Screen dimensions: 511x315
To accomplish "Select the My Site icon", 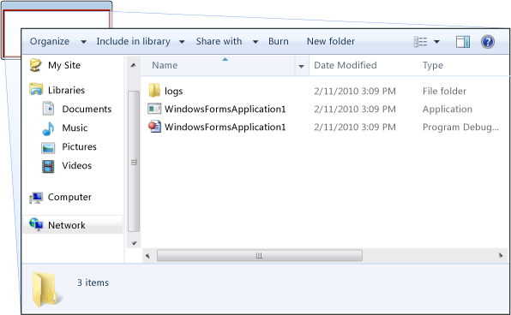I will [x=35, y=65].
